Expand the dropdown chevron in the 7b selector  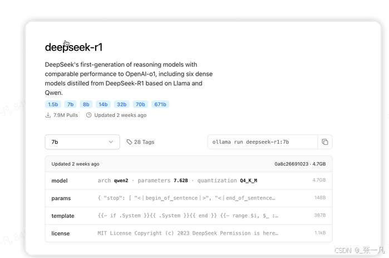pos(111,142)
